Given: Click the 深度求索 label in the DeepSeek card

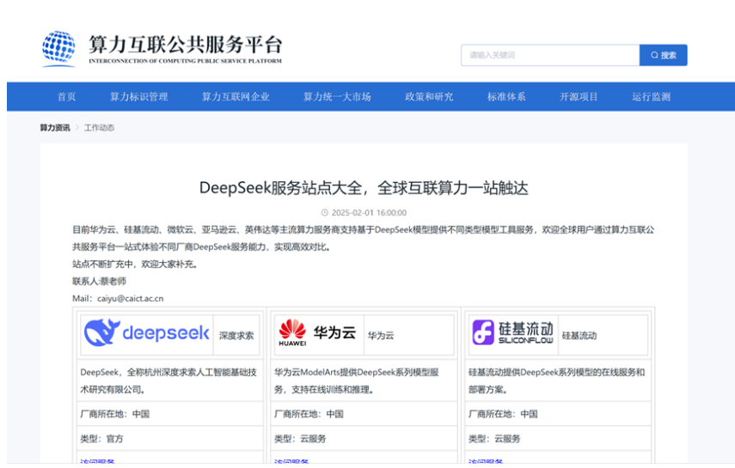Looking at the screenshot, I should point(236,336).
